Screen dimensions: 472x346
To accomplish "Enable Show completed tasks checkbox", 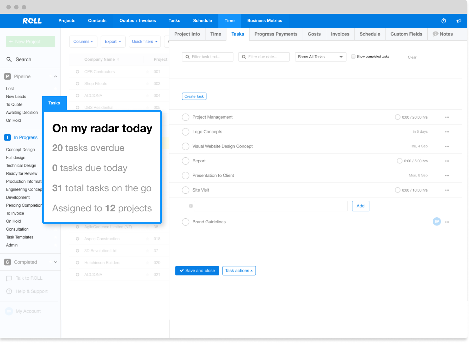I will point(353,57).
